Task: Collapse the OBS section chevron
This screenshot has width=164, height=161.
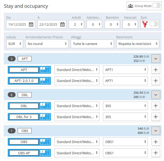Action: click(156, 131)
